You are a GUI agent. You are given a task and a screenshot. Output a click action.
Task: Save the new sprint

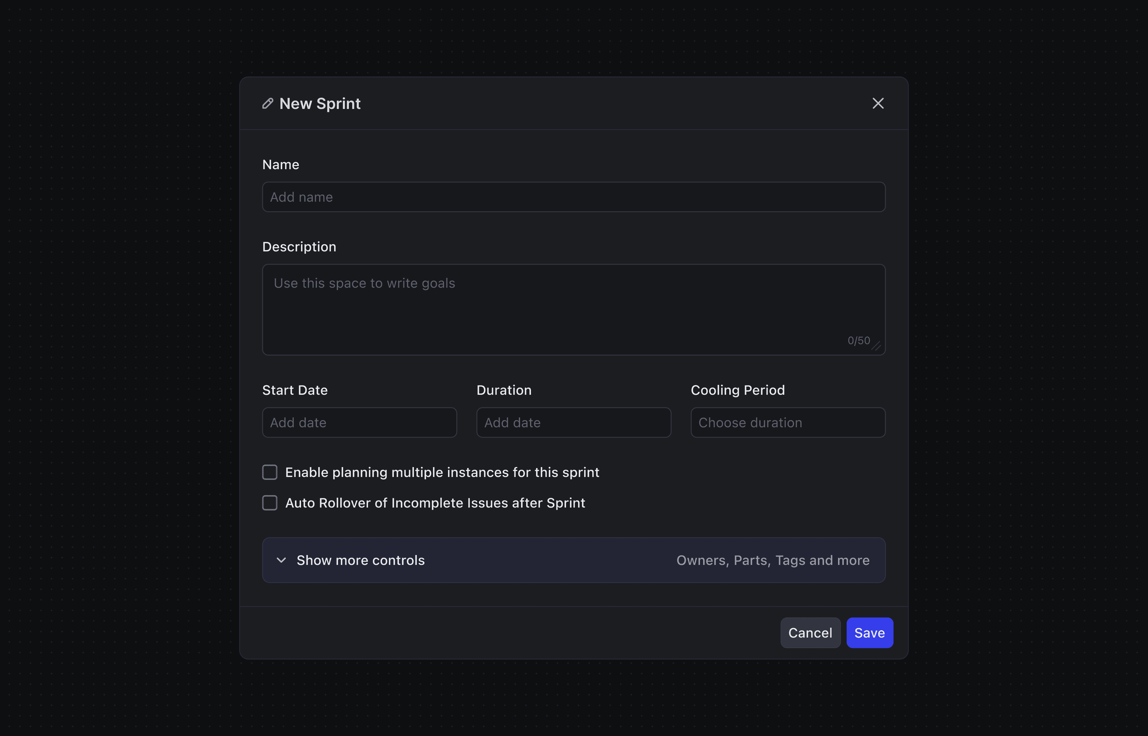(869, 633)
